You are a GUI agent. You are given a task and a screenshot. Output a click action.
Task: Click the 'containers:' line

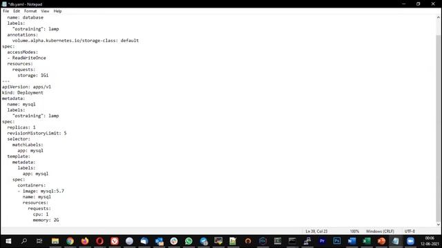[31, 185]
